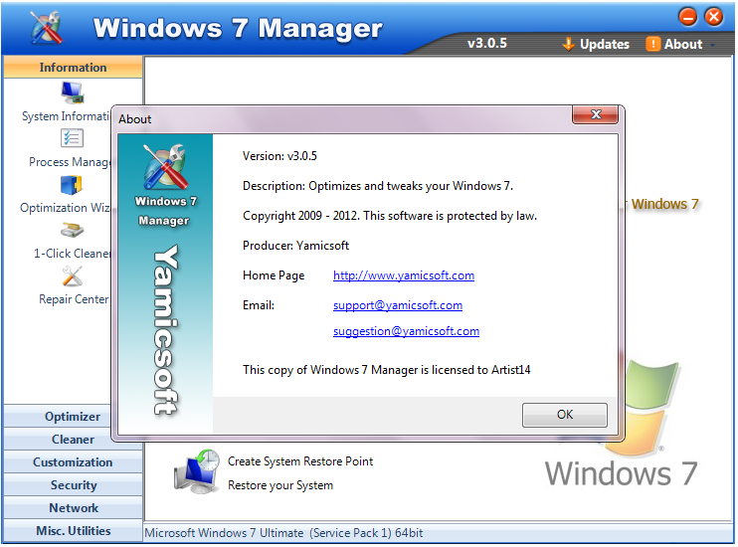Click the Producer: Yamicsoft text
The image size is (738, 547).
point(295,246)
